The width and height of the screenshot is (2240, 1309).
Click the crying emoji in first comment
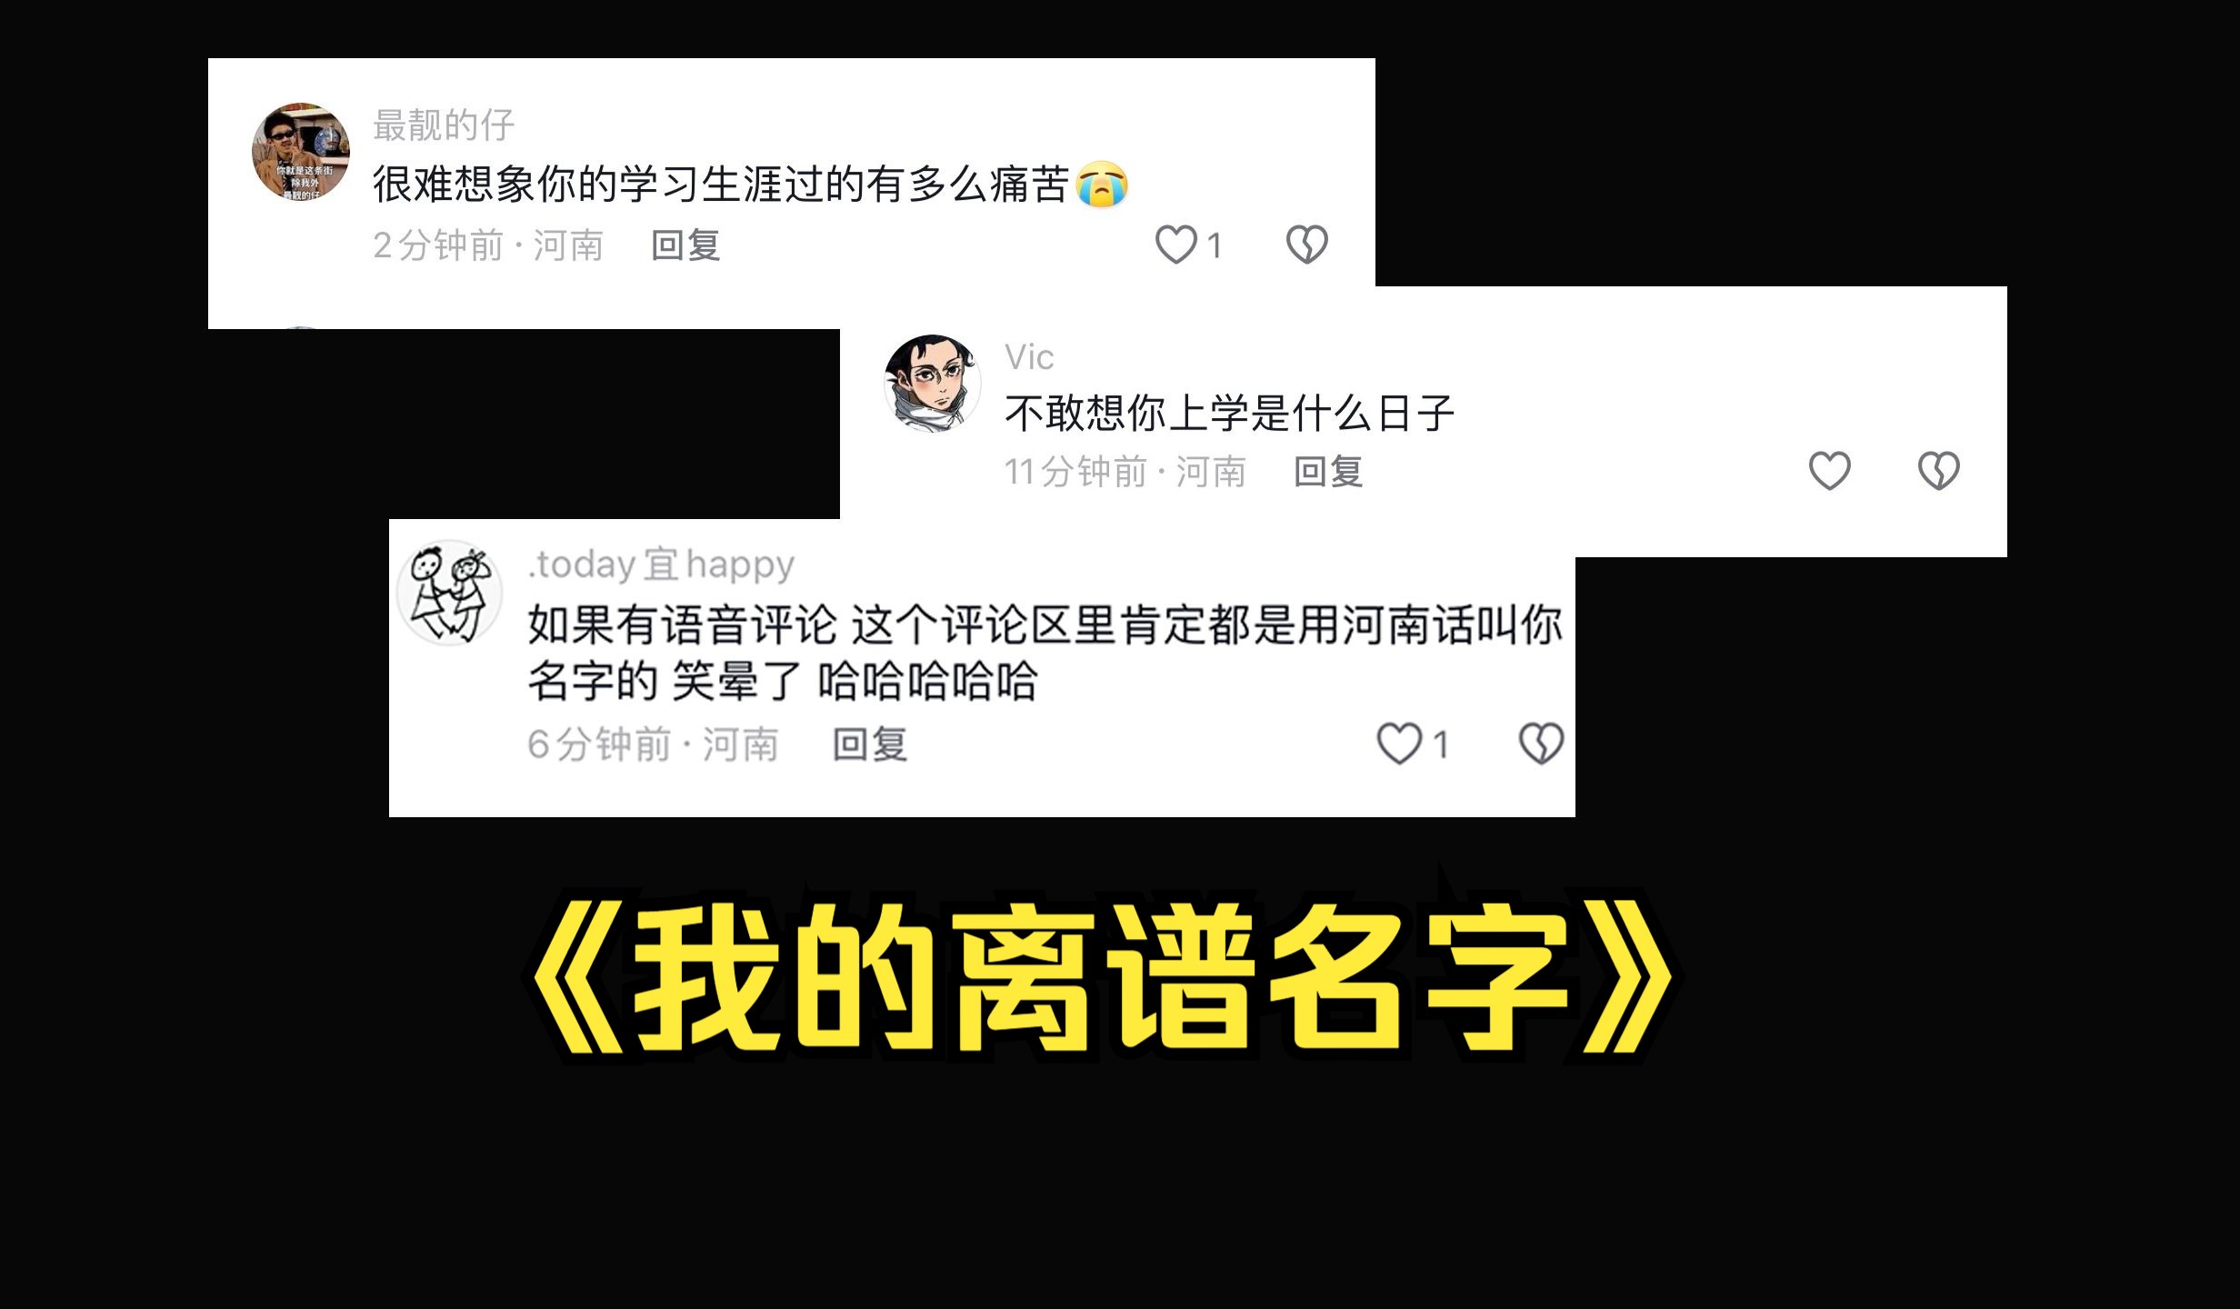click(1102, 185)
